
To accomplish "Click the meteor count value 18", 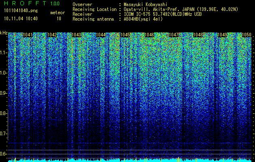I will click(x=59, y=19).
